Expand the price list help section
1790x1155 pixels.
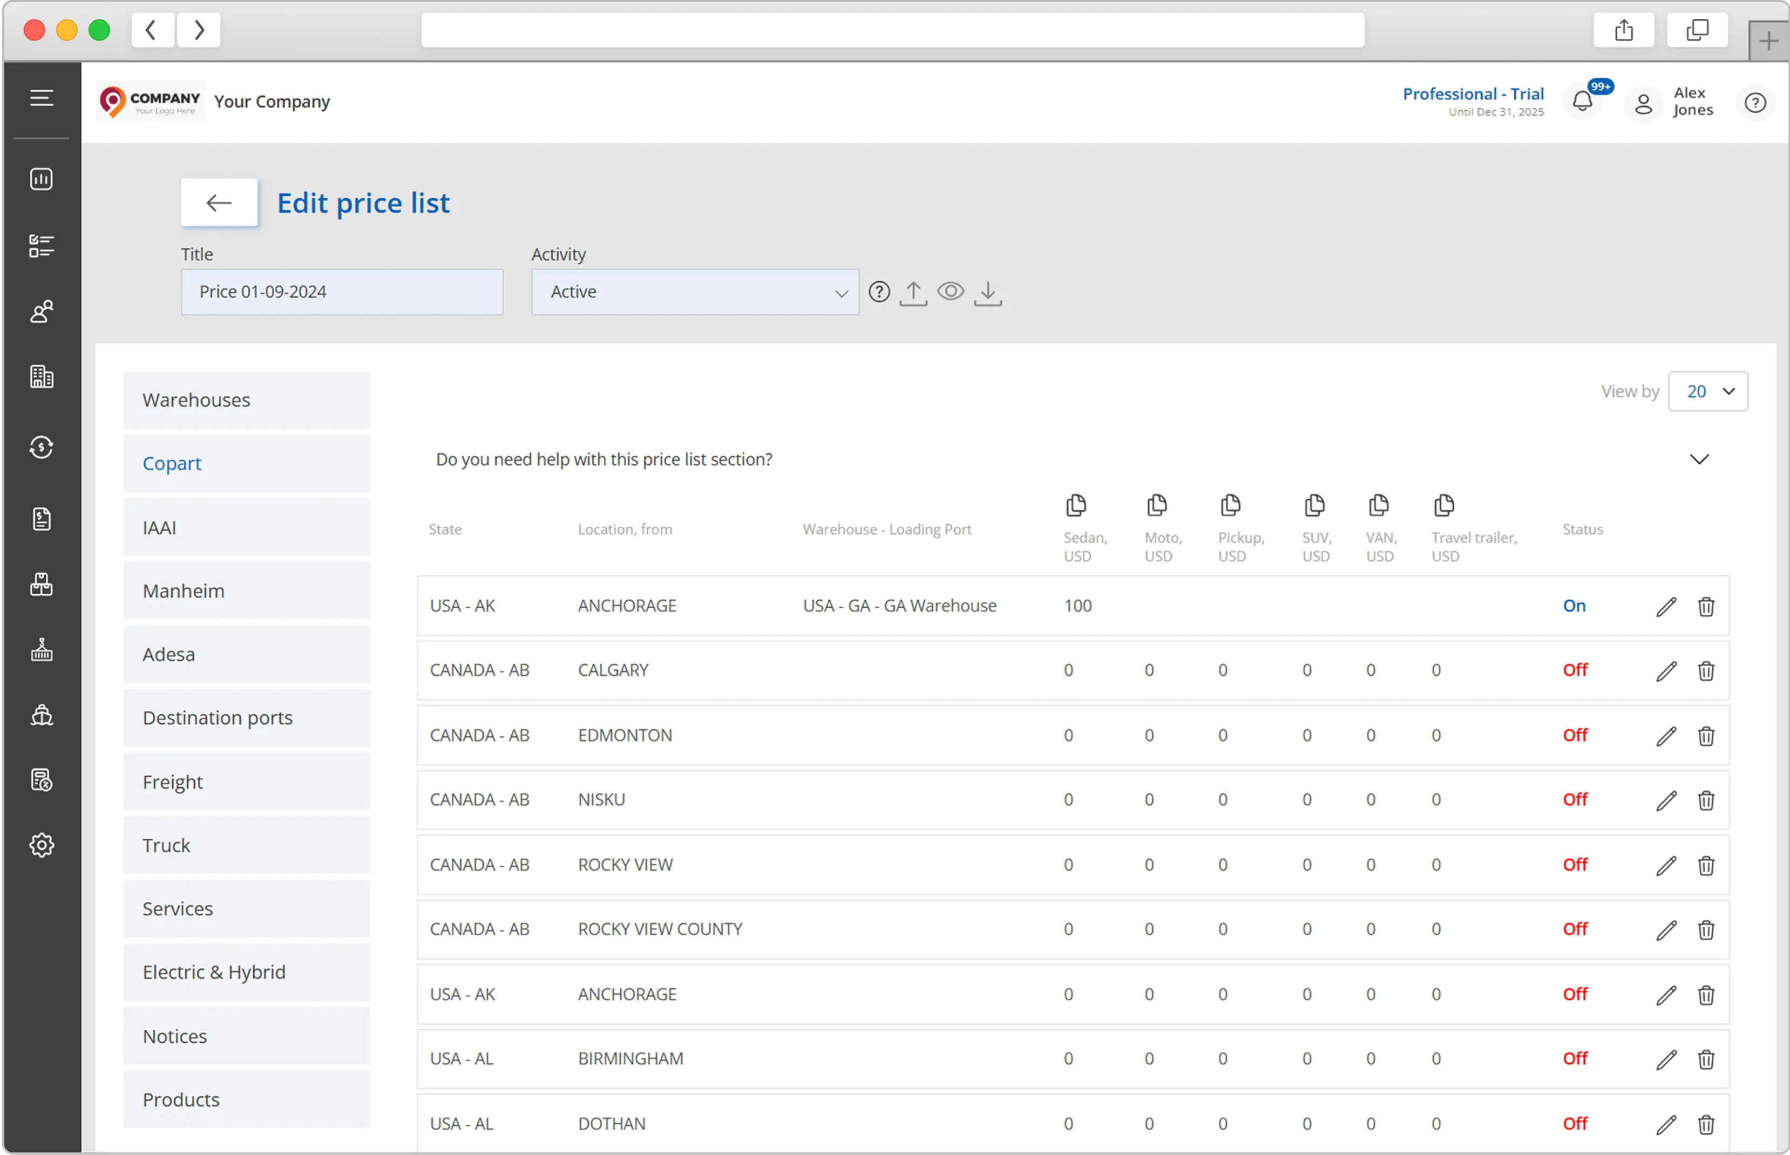(x=1699, y=459)
